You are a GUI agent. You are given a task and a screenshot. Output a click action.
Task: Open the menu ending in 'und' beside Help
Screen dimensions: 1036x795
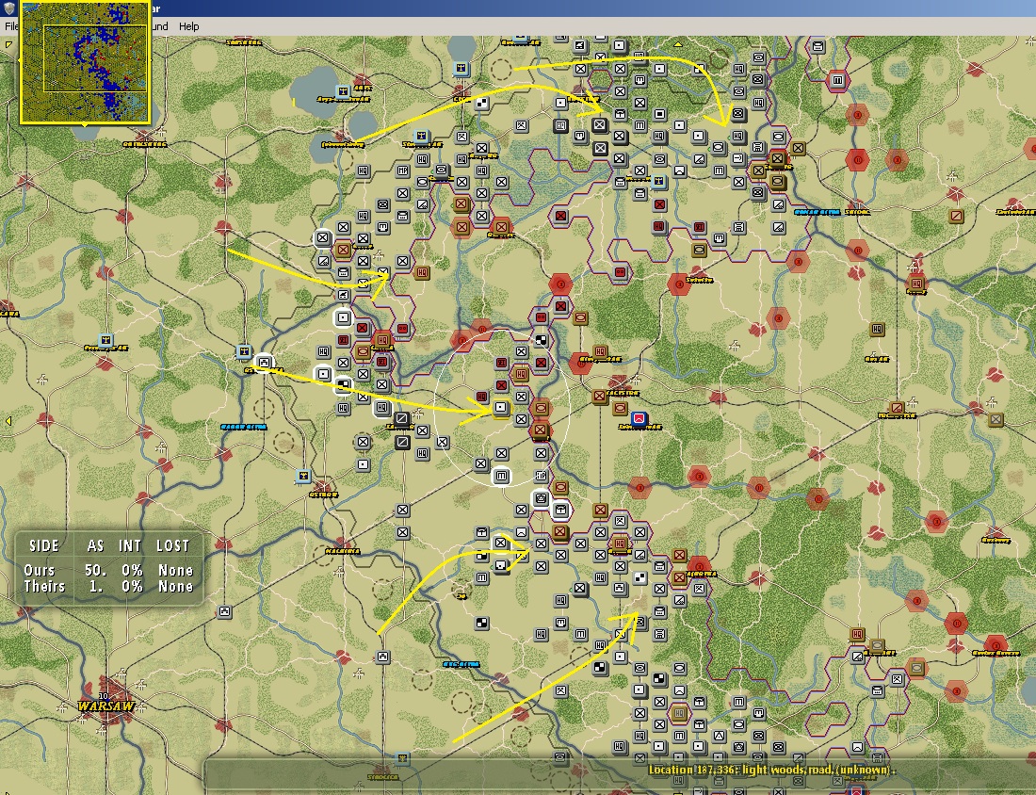coord(160,26)
